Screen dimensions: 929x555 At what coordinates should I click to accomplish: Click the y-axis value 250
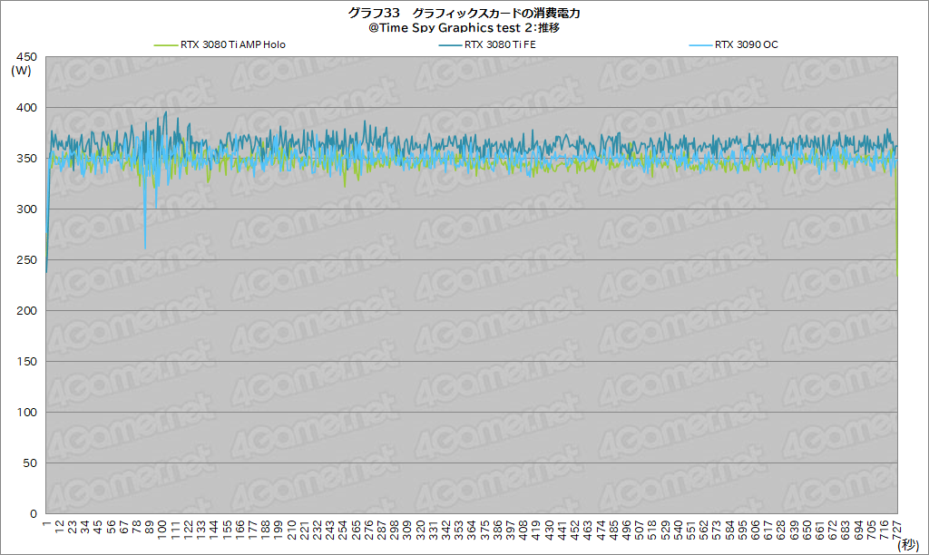coord(26,260)
